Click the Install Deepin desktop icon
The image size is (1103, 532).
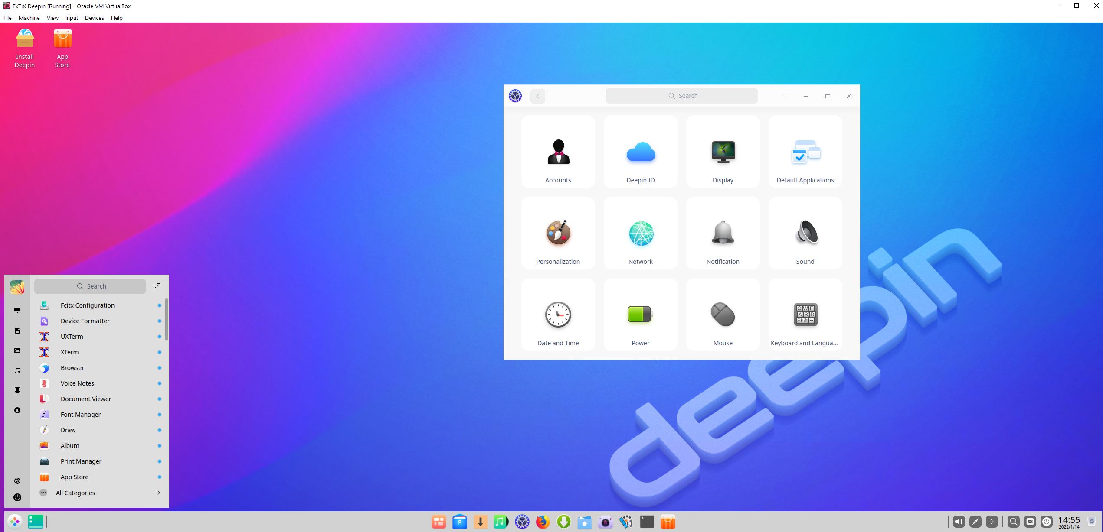(25, 49)
